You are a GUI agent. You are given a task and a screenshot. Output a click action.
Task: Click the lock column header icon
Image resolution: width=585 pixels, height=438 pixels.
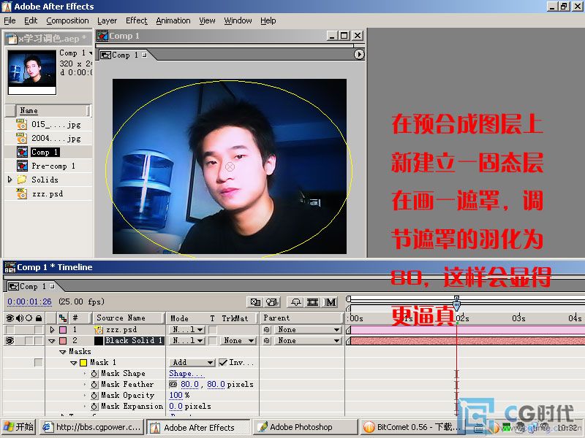pyautogui.click(x=39, y=318)
